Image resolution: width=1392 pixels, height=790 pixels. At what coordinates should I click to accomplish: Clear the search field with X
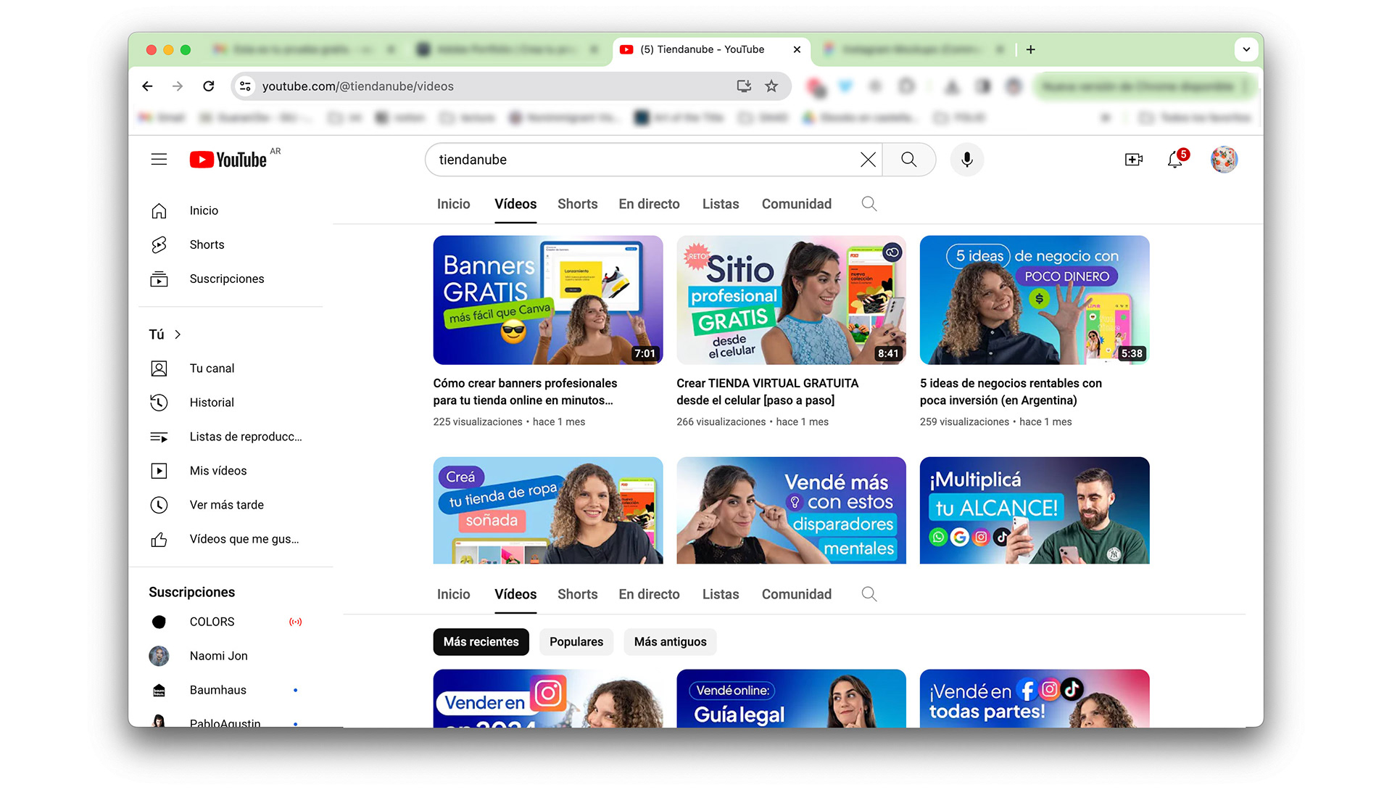coord(868,160)
